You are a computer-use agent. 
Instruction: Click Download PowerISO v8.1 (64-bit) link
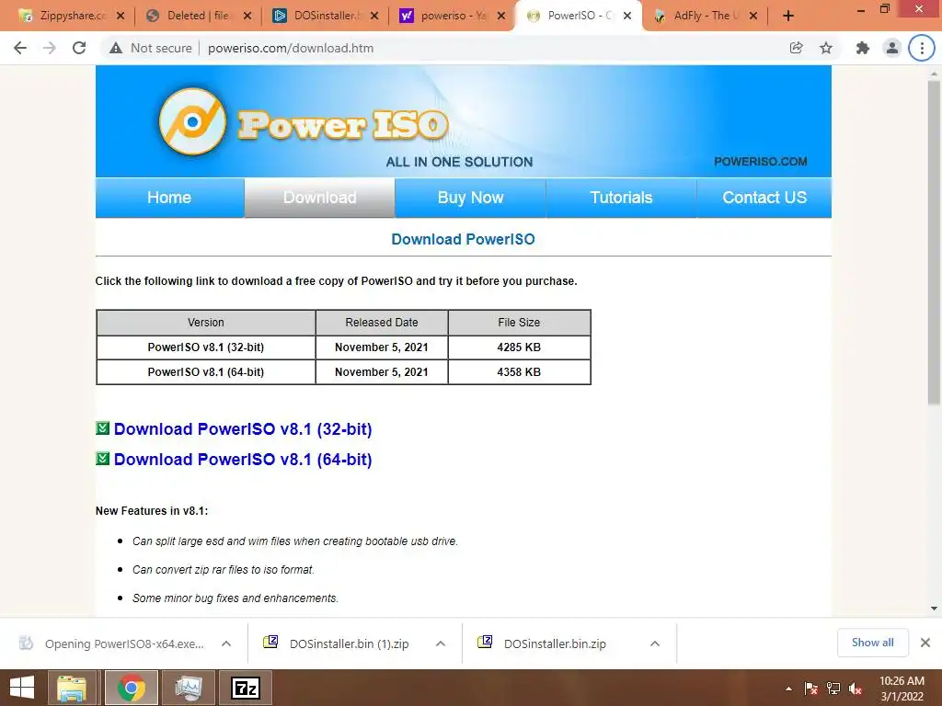(x=243, y=460)
